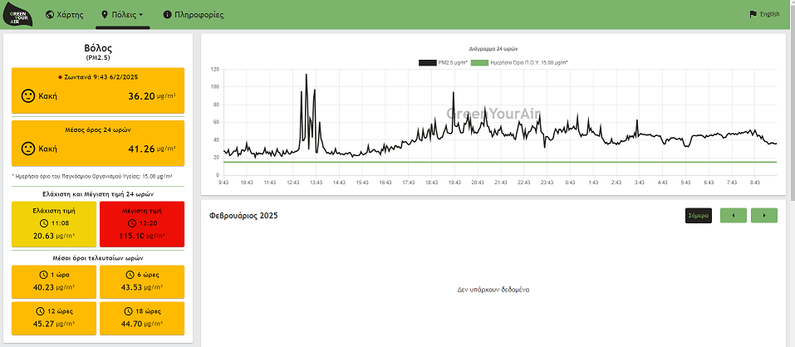Click the Green Your Air leaf logo
795x347 pixels.
coord(18,15)
